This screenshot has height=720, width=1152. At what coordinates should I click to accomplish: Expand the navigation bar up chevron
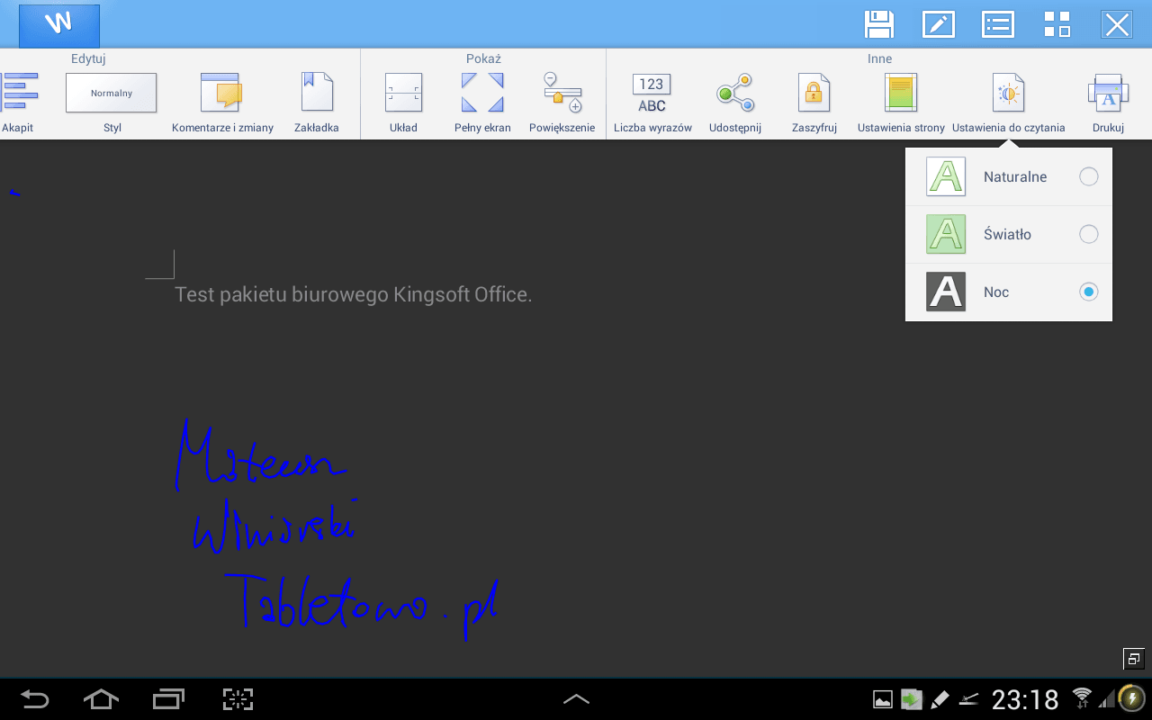576,698
